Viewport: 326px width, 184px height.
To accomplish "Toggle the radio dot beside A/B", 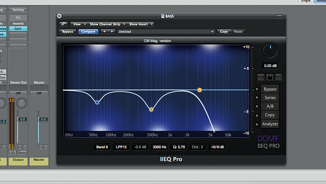I will pos(257,106).
